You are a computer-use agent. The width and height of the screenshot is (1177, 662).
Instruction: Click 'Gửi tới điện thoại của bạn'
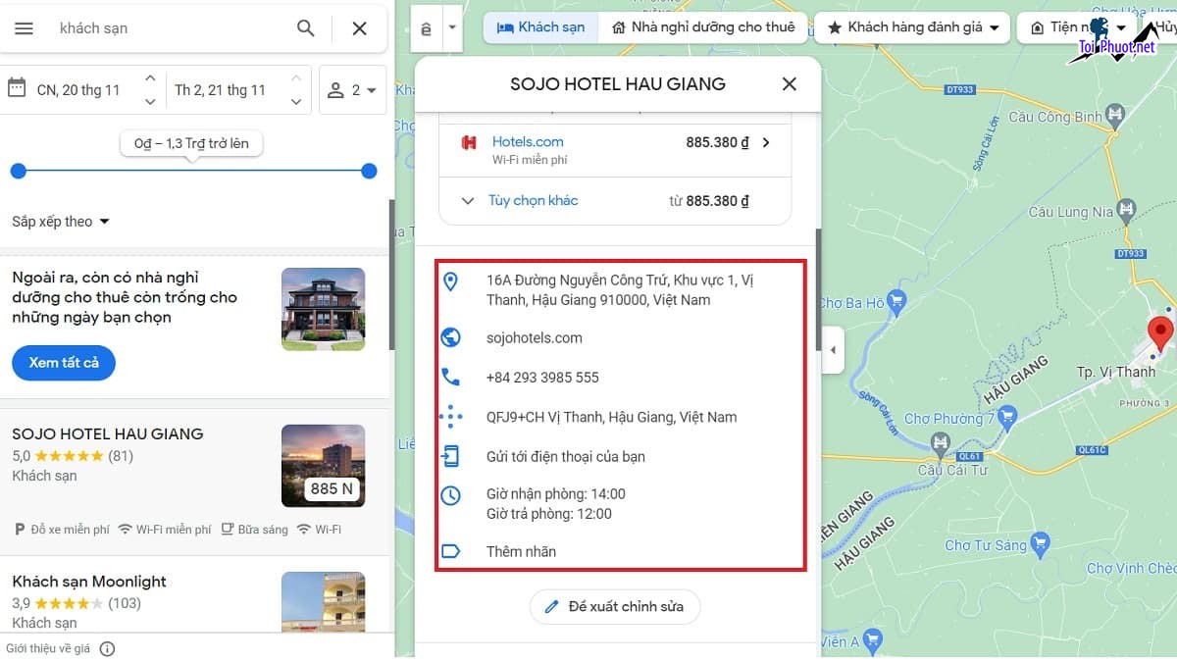(566, 457)
